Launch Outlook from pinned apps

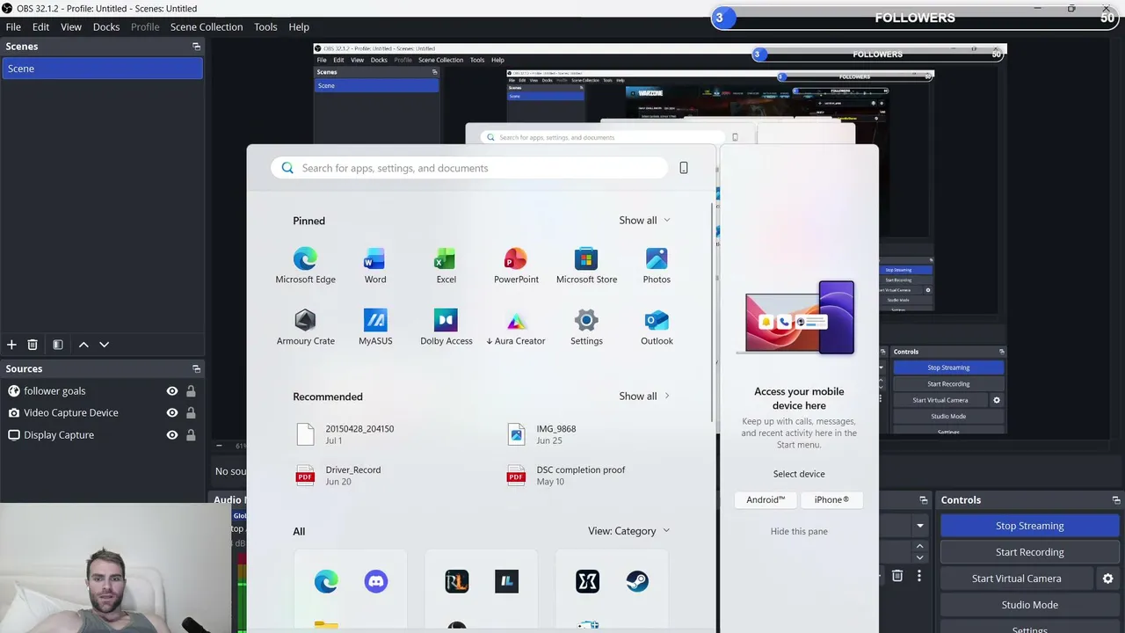click(x=657, y=327)
